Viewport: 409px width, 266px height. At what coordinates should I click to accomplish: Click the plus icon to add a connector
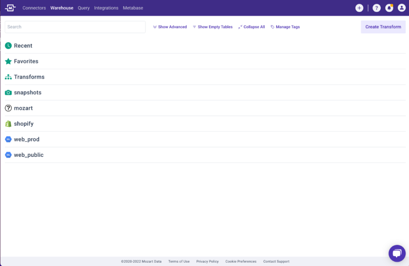[x=359, y=8]
